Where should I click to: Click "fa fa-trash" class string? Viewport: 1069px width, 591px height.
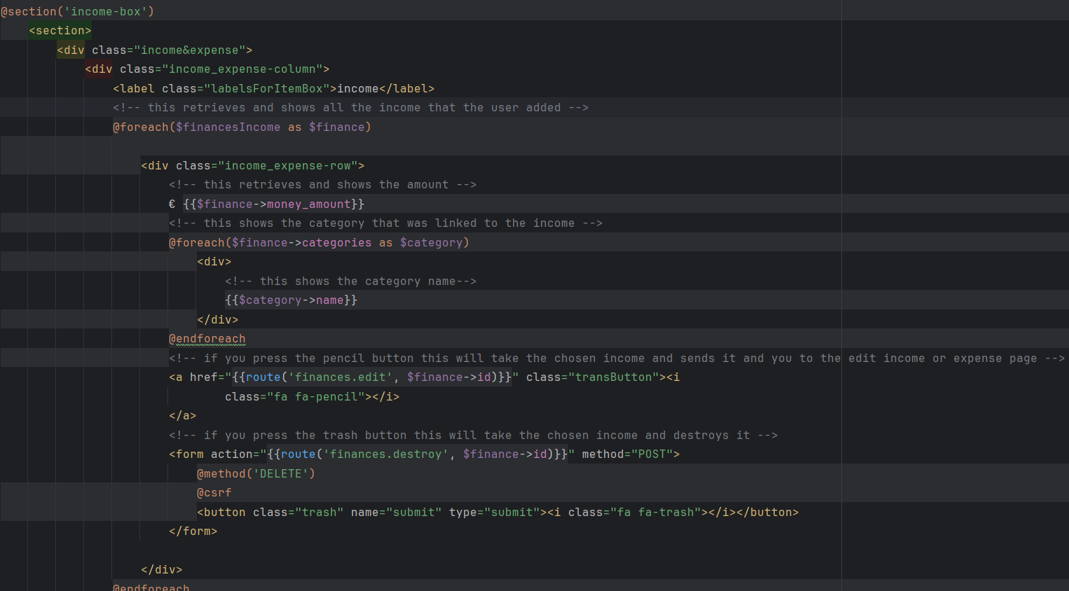click(x=656, y=513)
